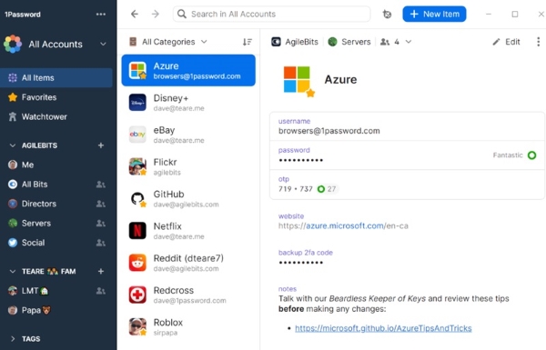The image size is (546, 350).
Task: Open the Watchtower icon beside New Item
Action: (387, 15)
